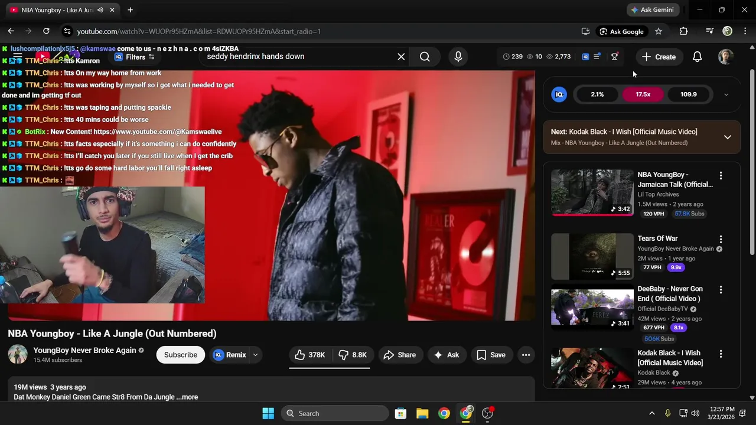Viewport: 756px width, 425px height.
Task: Open Chrome profile avatar
Action: point(727,31)
